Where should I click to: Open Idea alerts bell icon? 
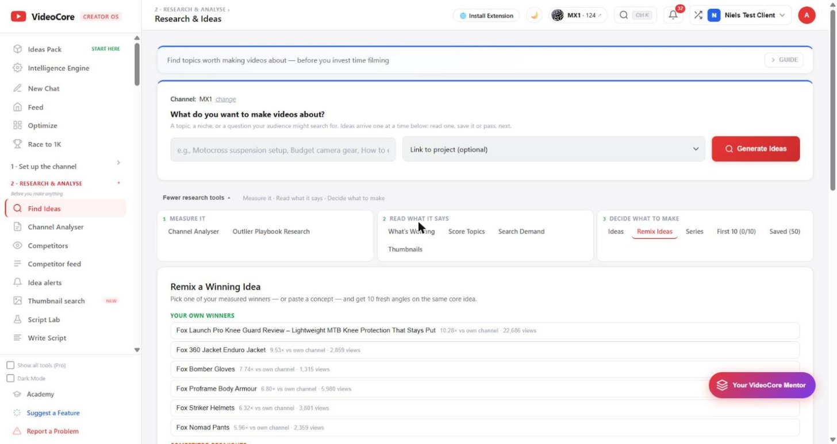click(17, 283)
